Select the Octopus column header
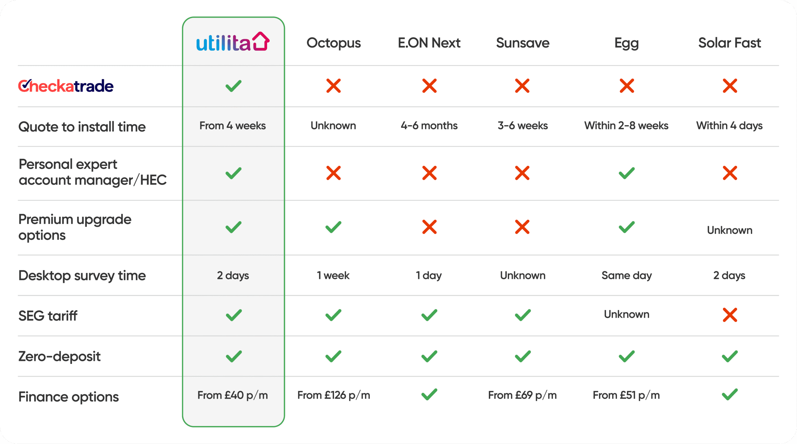 [x=333, y=43]
